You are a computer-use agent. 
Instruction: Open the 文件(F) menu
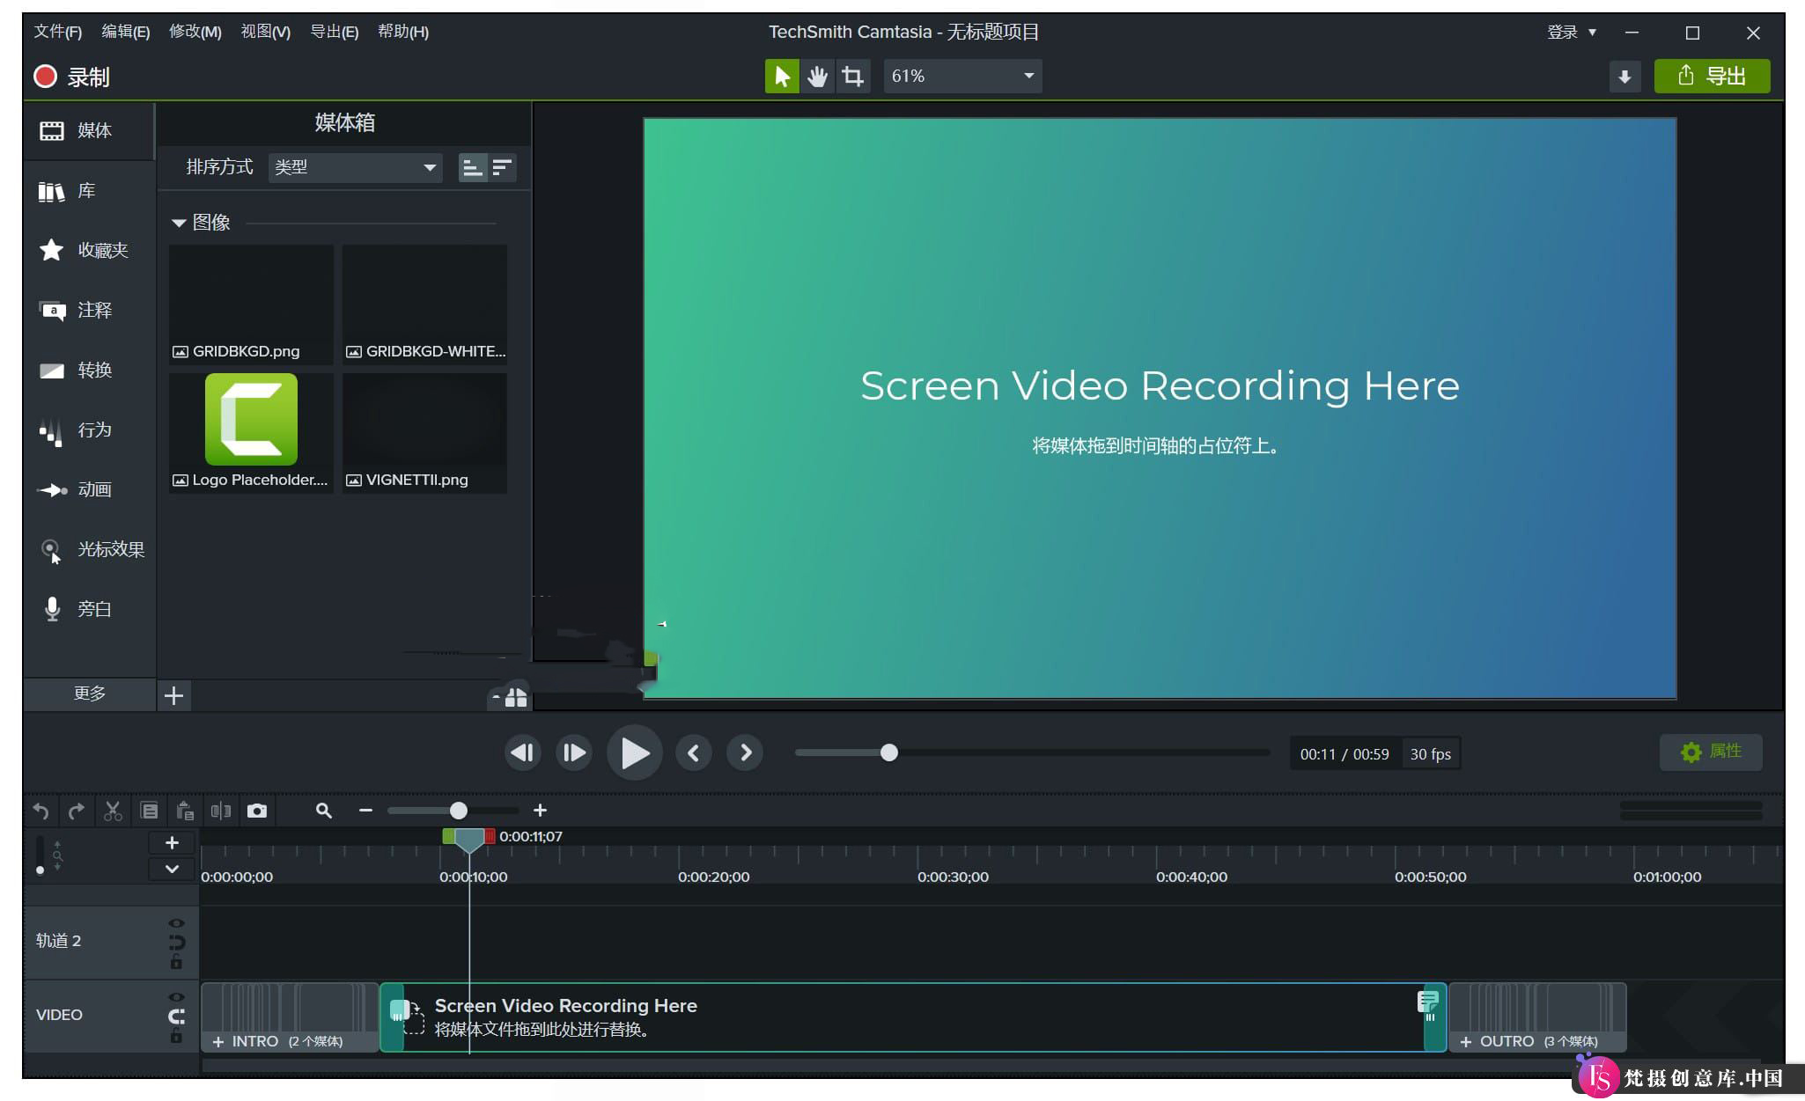tap(58, 33)
